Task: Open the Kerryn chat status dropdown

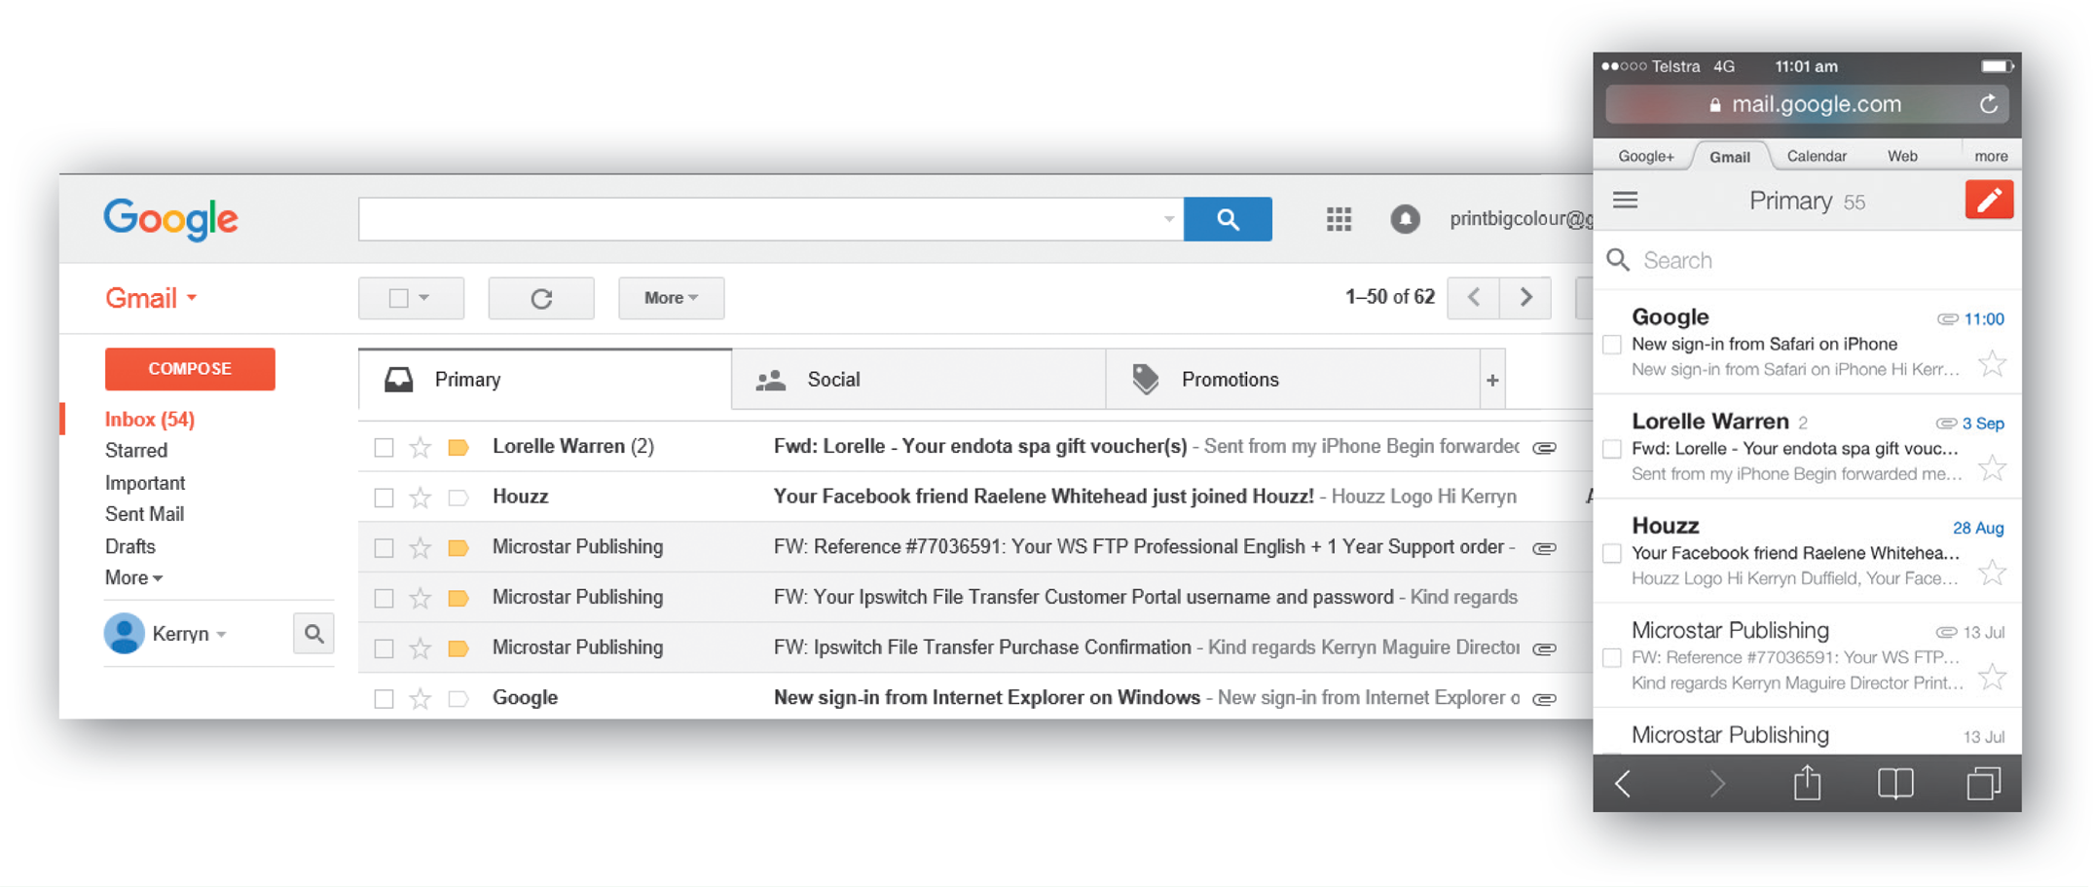Action: point(222,635)
